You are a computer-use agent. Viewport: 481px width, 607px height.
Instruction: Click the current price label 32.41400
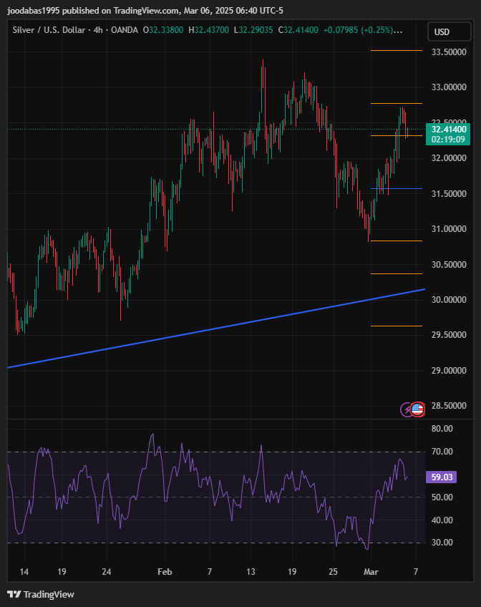(x=449, y=130)
